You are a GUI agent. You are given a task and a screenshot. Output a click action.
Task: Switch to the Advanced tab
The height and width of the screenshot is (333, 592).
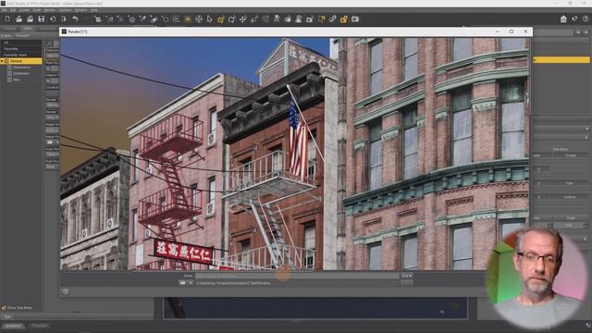(48, 29)
